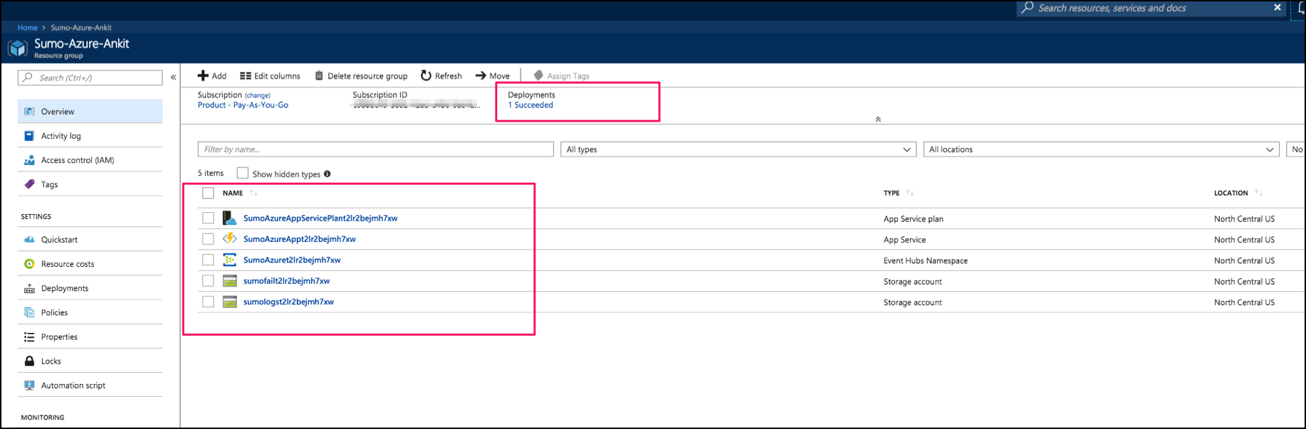This screenshot has height=429, width=1306.
Task: Click the Refresh icon in toolbar
Action: point(426,76)
